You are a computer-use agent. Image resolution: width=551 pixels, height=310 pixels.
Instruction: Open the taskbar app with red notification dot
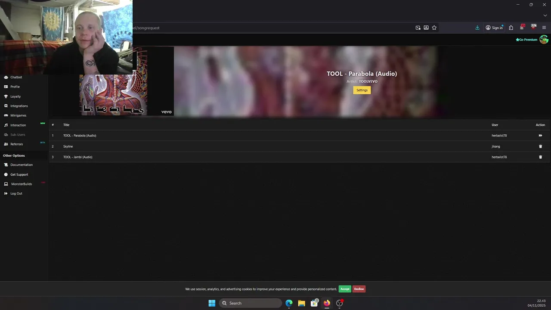point(340,303)
